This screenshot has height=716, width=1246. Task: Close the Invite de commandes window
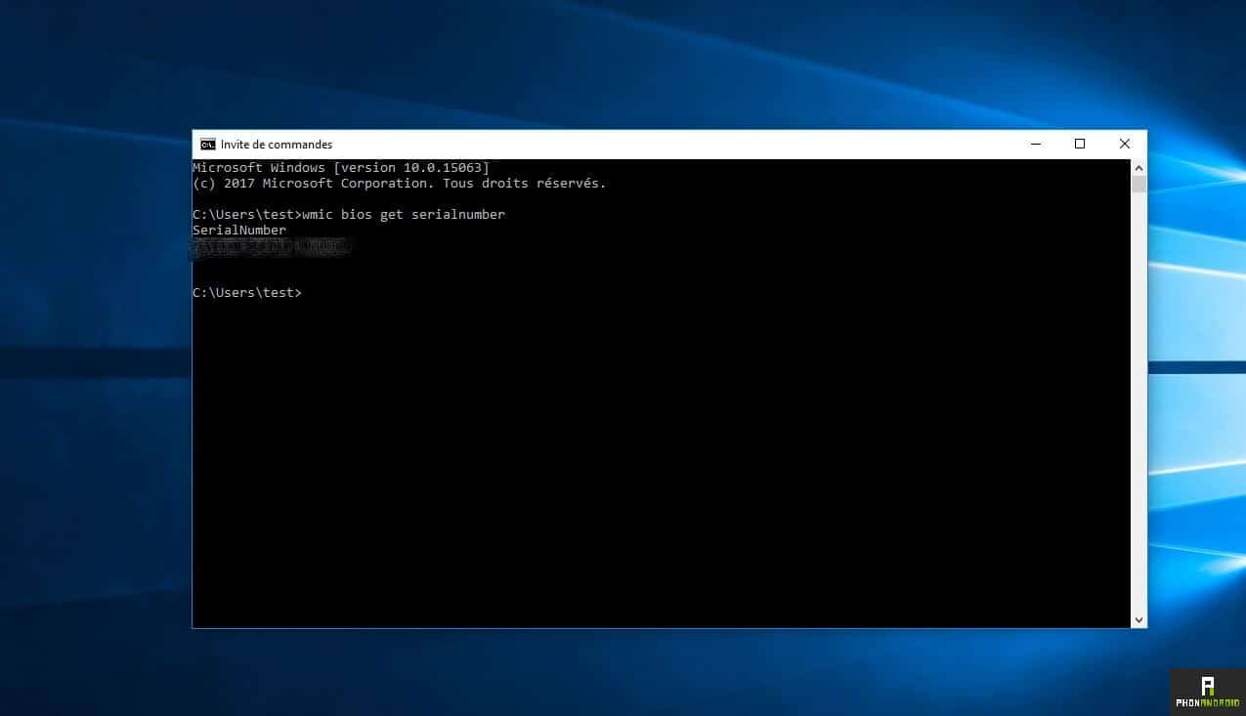[1124, 145]
